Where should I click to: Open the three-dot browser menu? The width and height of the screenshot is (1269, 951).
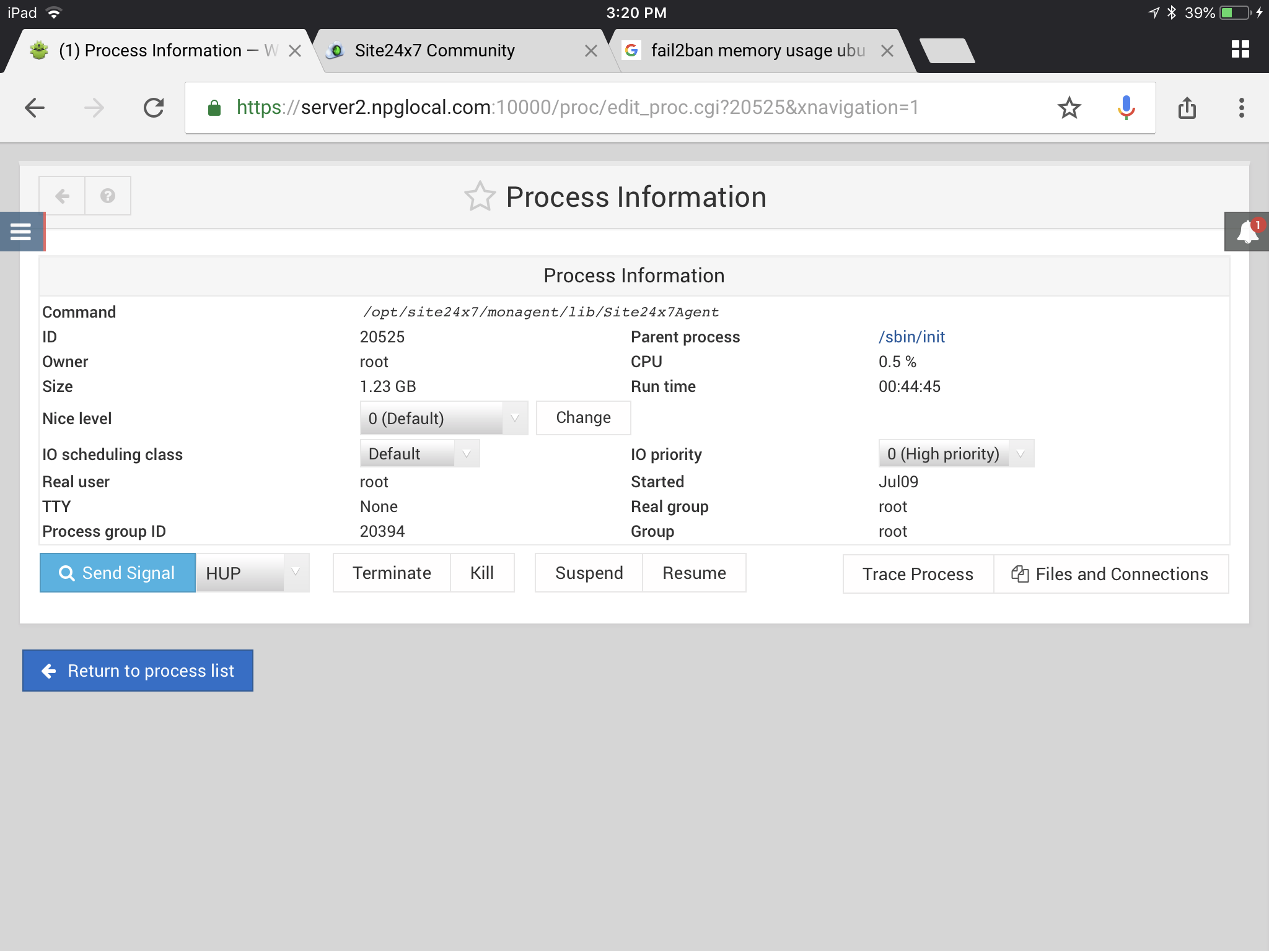pyautogui.click(x=1241, y=108)
